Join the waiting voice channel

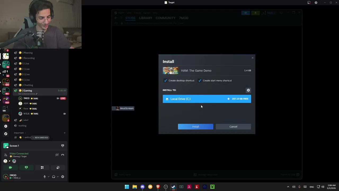click(x=40, y=126)
